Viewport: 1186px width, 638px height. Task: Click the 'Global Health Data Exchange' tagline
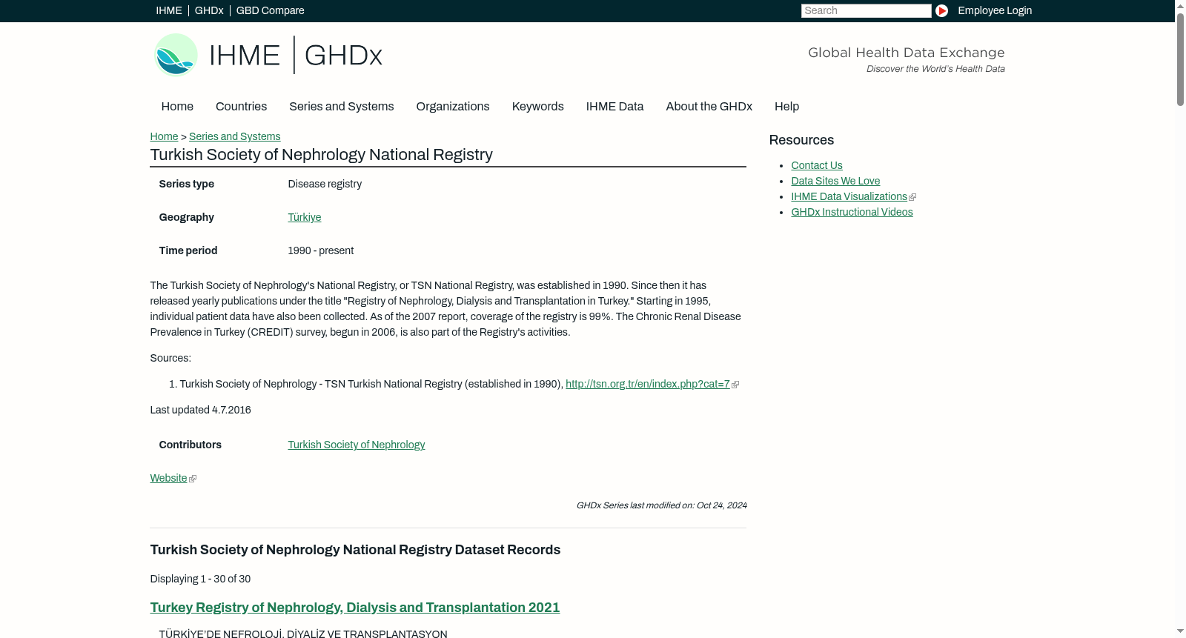pos(906,53)
